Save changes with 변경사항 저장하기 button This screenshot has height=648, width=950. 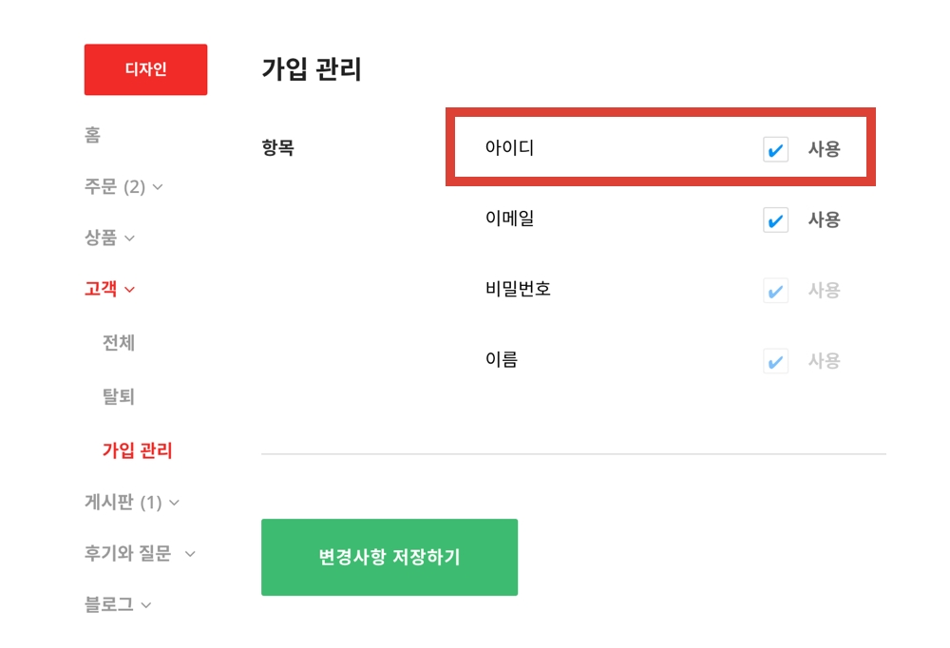click(x=389, y=557)
